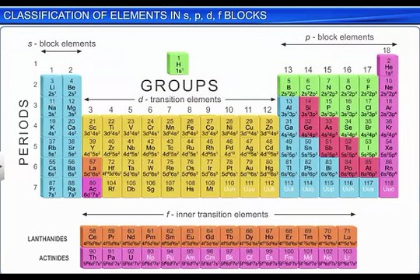Select the Helium (He) cell
Screen dimensions: 420x280
click(x=388, y=65)
